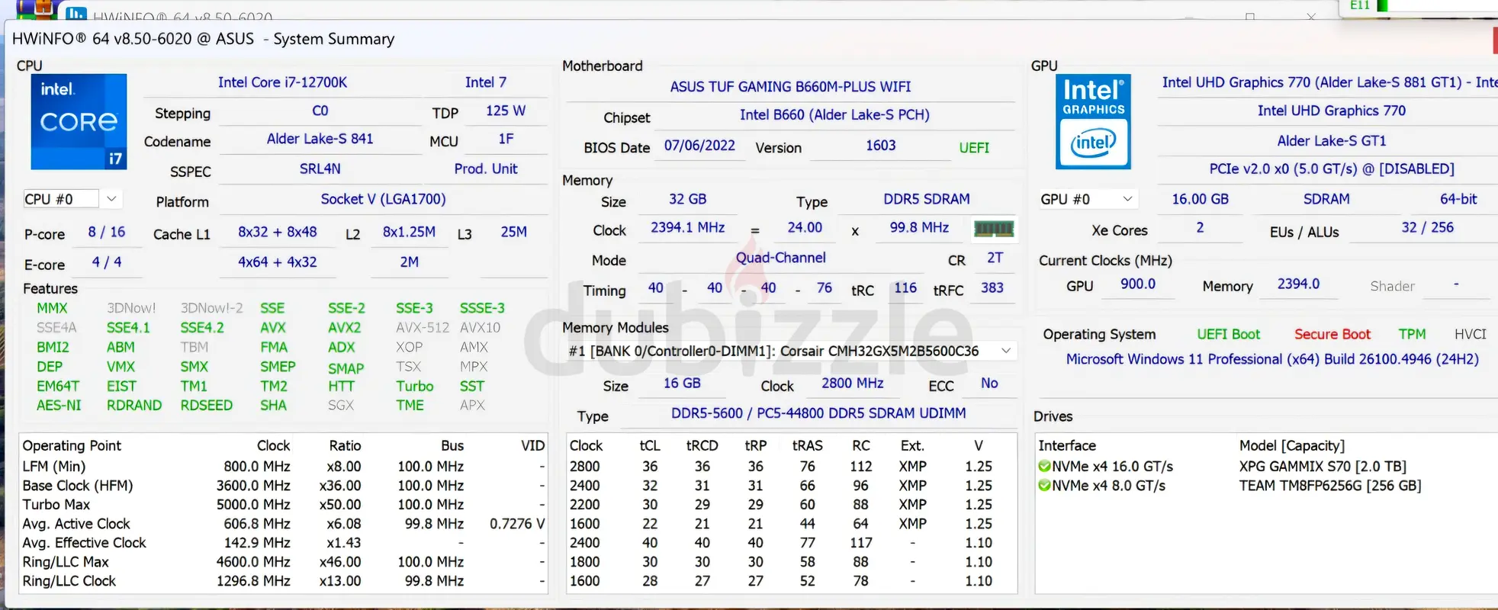The image size is (1498, 610).
Task: Click the PCIe v2.0 x0 DISABLED bus field
Action: click(x=1331, y=169)
